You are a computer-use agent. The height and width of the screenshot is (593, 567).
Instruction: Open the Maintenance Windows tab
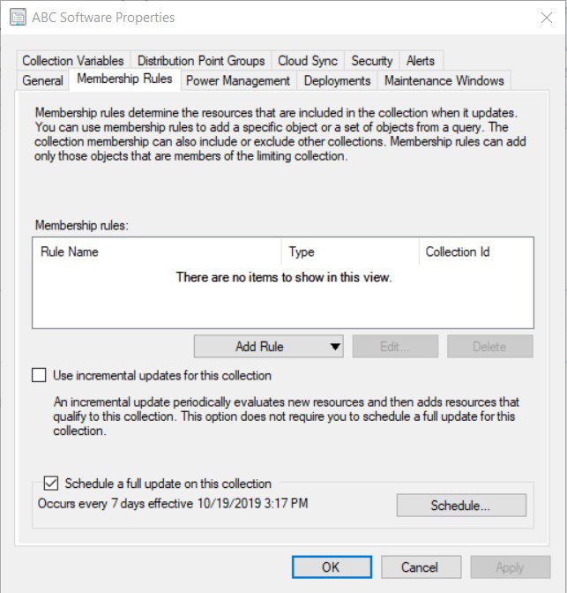pos(444,80)
